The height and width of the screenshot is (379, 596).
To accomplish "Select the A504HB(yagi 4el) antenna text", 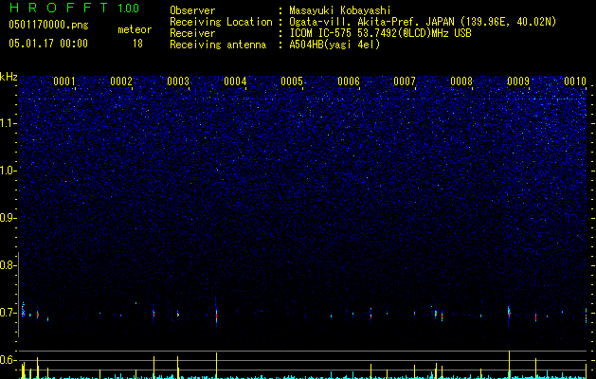I will 334,45.
